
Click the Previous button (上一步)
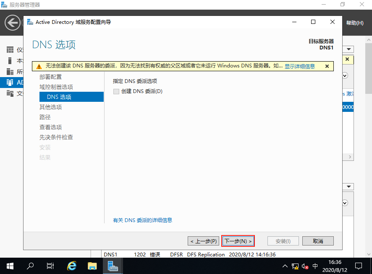tap(204, 241)
